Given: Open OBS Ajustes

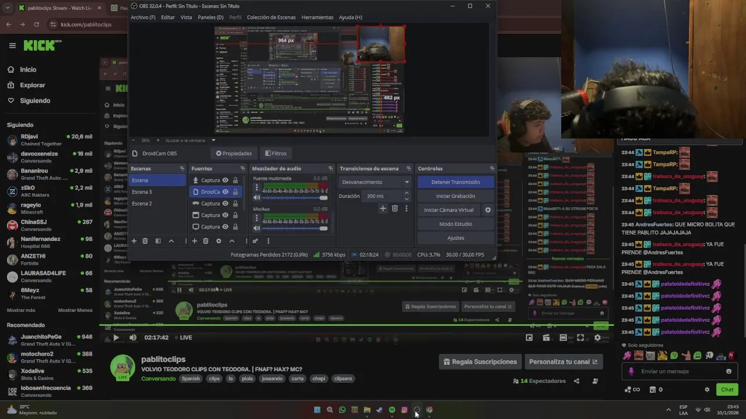Looking at the screenshot, I should point(456,238).
